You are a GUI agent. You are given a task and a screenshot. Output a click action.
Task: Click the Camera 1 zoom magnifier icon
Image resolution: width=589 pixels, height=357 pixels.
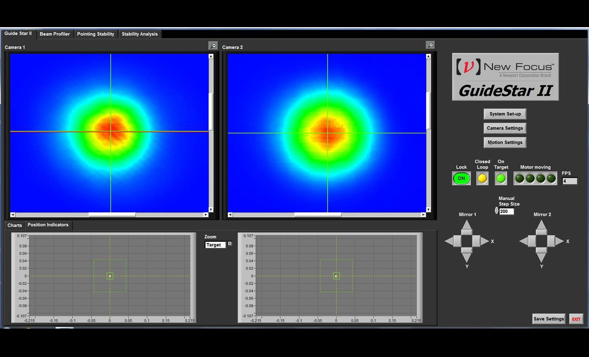pyautogui.click(x=213, y=46)
